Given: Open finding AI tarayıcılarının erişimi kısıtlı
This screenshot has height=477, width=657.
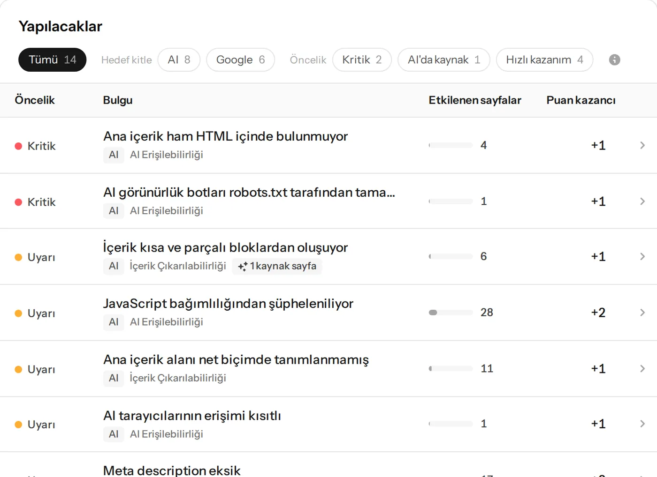Looking at the screenshot, I should (x=192, y=416).
